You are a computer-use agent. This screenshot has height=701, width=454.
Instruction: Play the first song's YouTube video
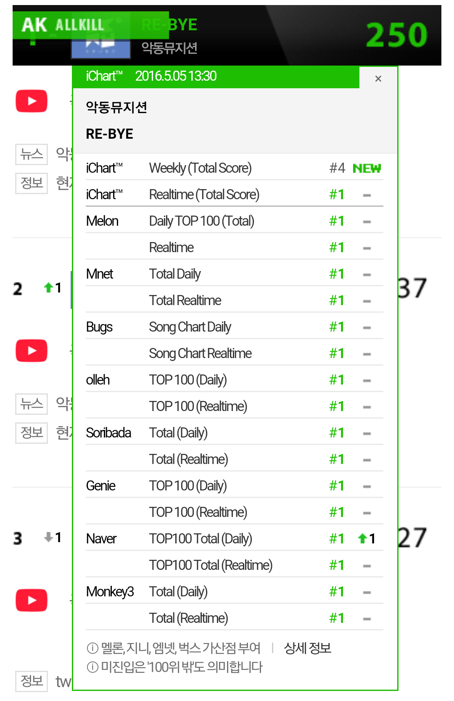[x=32, y=101]
